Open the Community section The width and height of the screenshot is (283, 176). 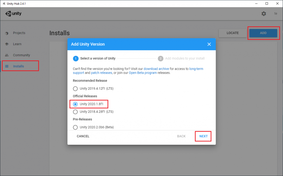point(22,55)
